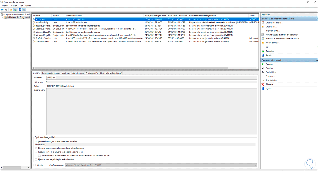Switch to the Configuración tab
The height and width of the screenshot is (172, 318).
(92, 73)
